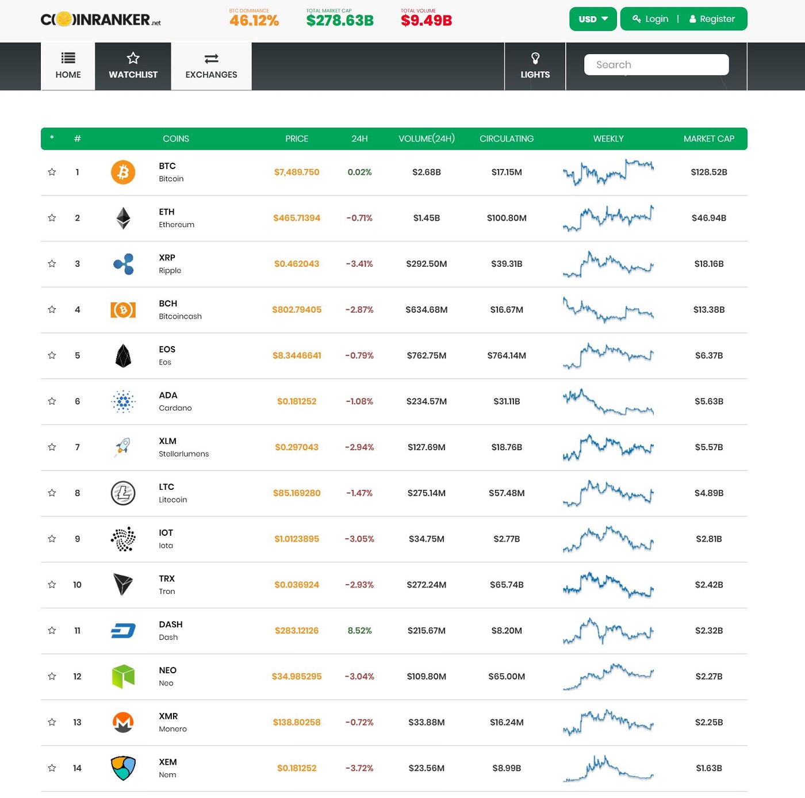This screenshot has height=798, width=805.
Task: Open the Stellarlumens name link
Action: (184, 454)
